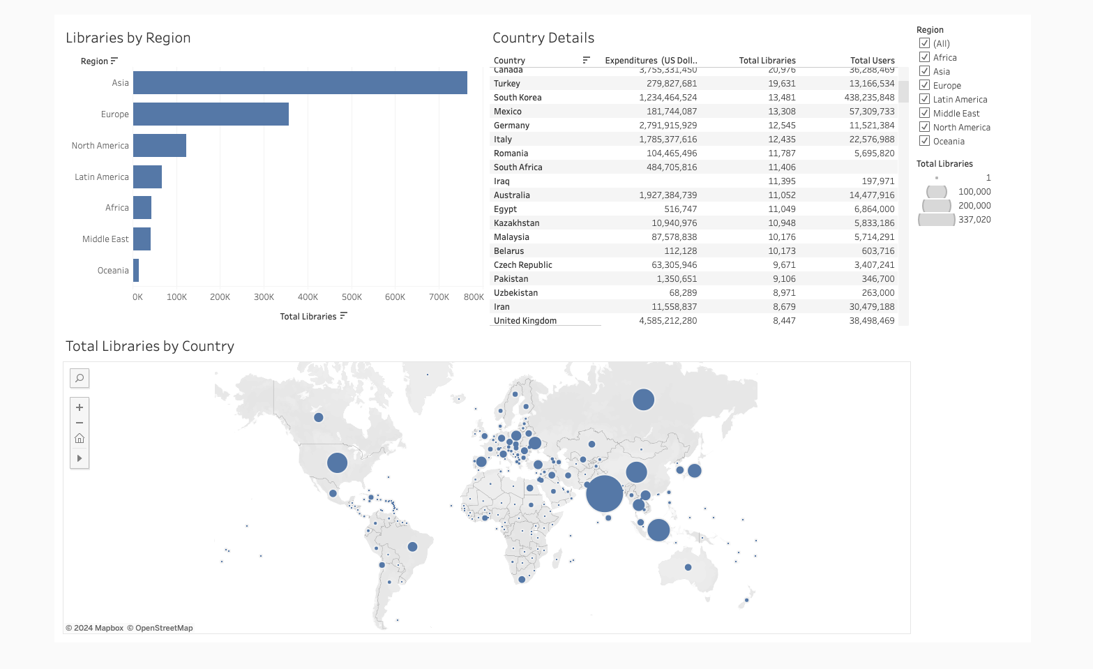The width and height of the screenshot is (1093, 669).
Task: Click the Expenditures (US Doll.. column header
Action: 651,61
